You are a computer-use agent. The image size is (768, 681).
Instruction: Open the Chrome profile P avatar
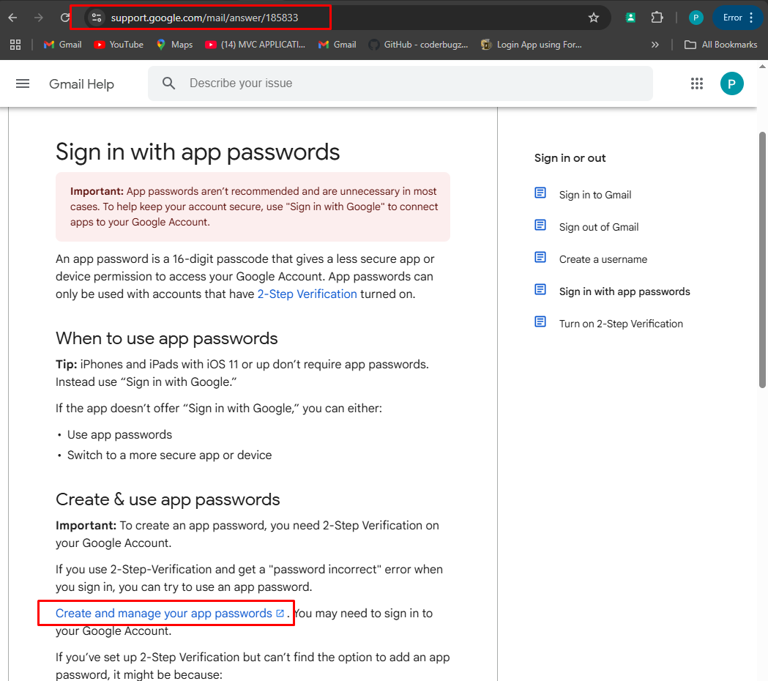696,18
